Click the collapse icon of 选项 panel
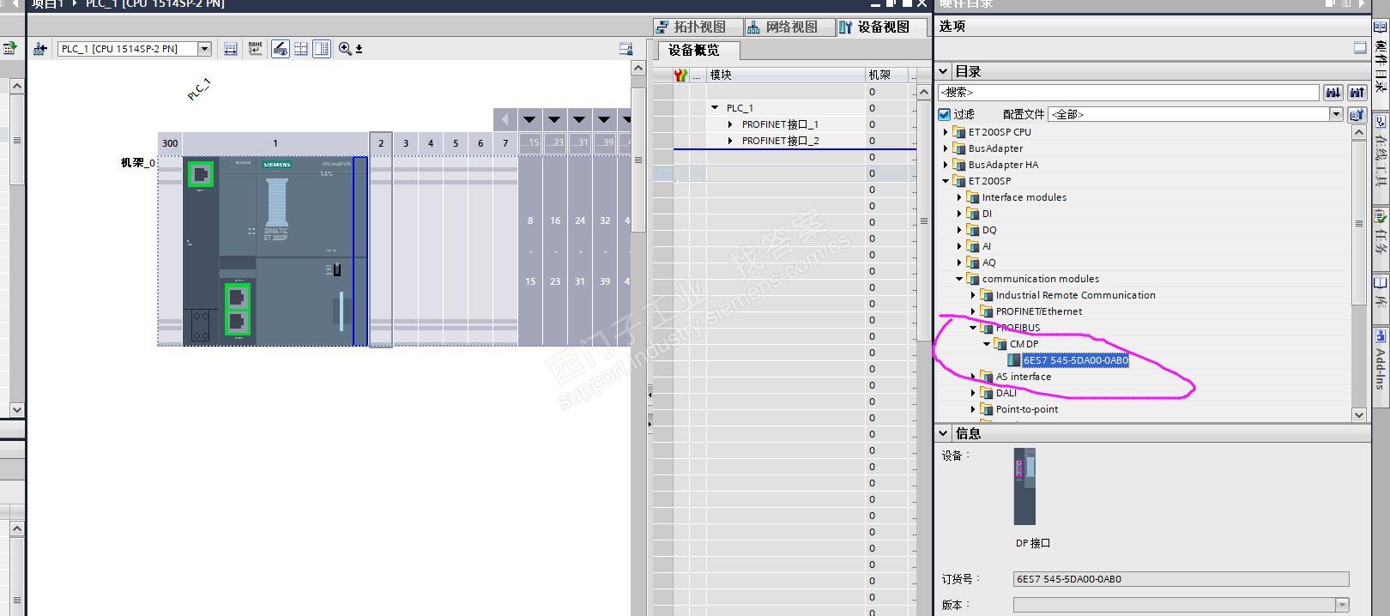Viewport: 1390px width, 616px height. (1360, 48)
